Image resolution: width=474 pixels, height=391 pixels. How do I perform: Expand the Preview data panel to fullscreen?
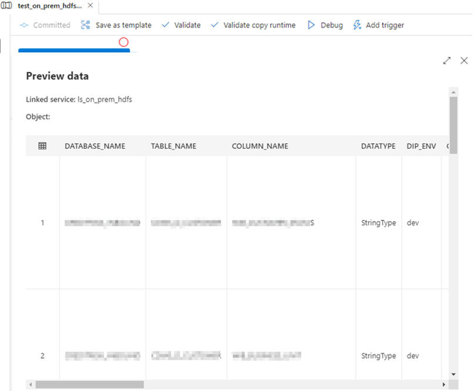pyautogui.click(x=447, y=61)
